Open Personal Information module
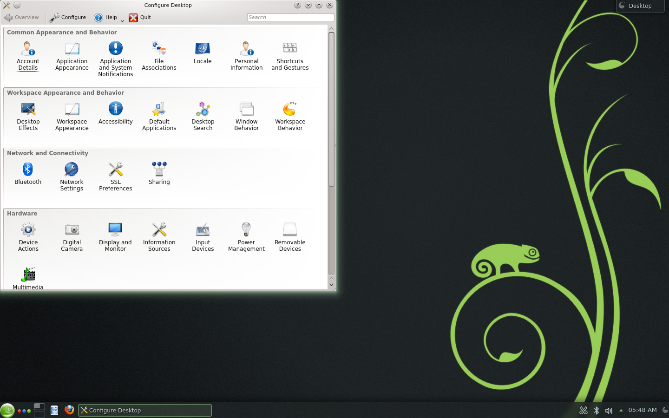This screenshot has height=418, width=669. tap(246, 56)
